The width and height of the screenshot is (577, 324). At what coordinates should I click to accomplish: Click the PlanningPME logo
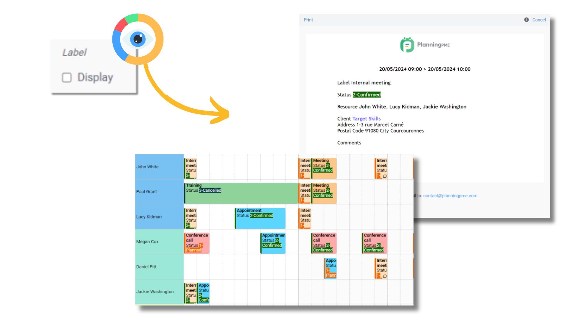425,45
